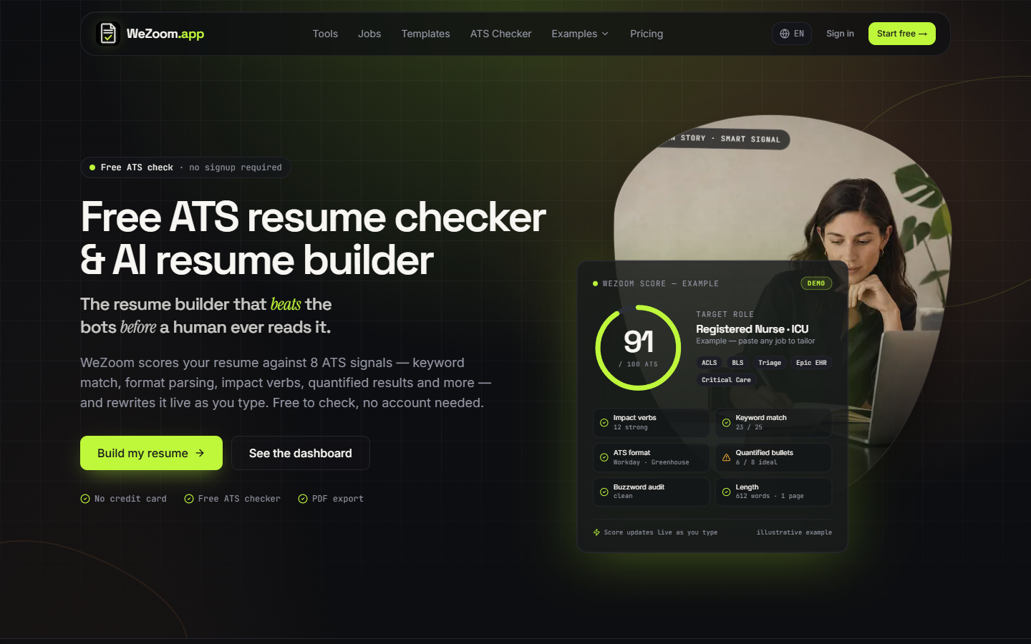The image size is (1031, 644).
Task: Click the lightning bolt score updates icon
Action: click(596, 532)
